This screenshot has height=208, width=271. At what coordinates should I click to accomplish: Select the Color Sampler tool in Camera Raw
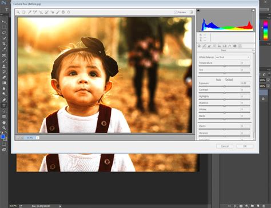(x=35, y=12)
